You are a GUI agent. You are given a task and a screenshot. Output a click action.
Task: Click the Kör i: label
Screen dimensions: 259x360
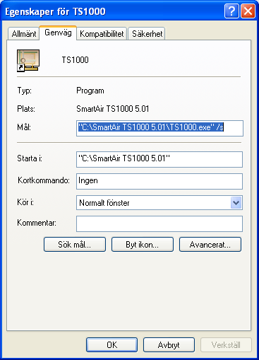25,202
